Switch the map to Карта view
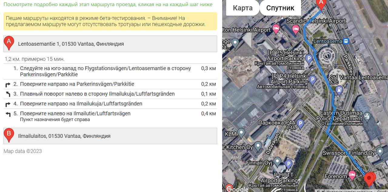This screenshot has height=192, width=388. pyautogui.click(x=242, y=8)
